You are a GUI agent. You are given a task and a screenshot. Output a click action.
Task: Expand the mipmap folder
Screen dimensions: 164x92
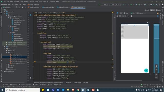pos(7,65)
